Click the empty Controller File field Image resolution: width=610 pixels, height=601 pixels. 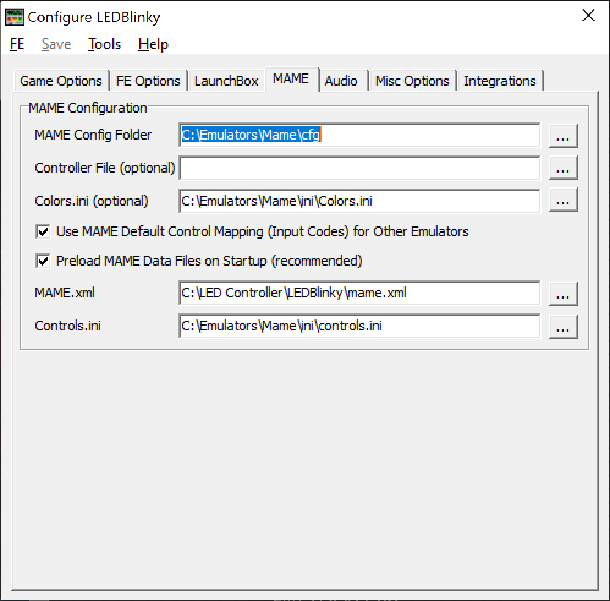[x=359, y=168]
